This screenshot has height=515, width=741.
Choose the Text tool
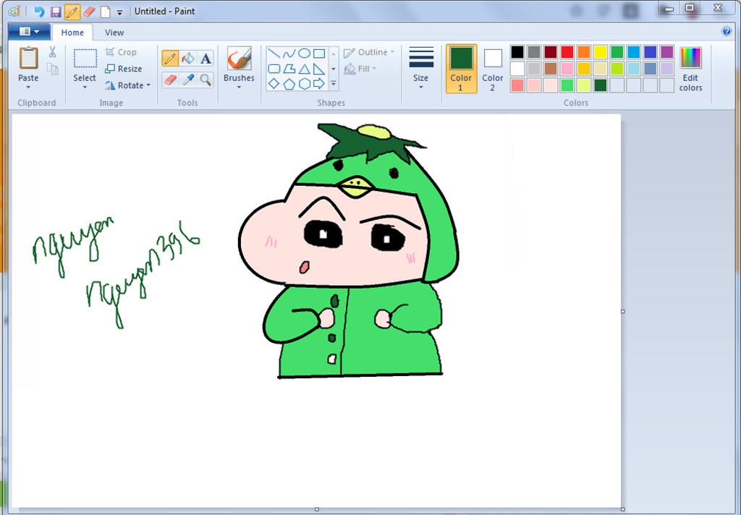coord(205,59)
